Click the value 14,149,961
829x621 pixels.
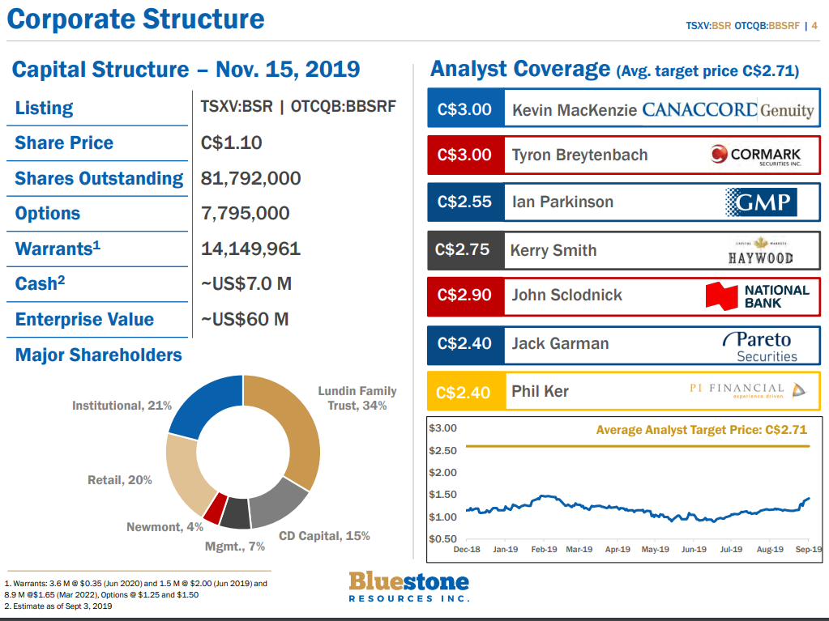pyautogui.click(x=250, y=249)
